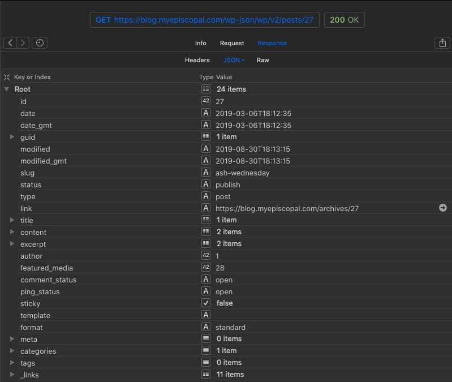Expand the _links node
The image size is (452, 382).
[12, 375]
